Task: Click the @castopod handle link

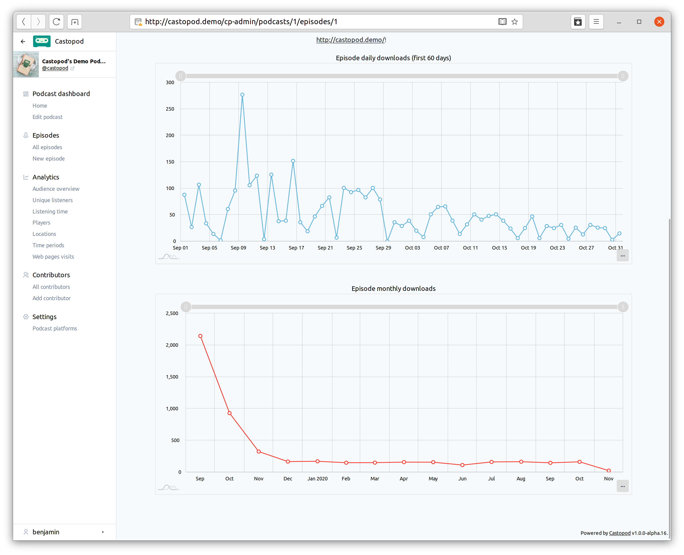Action: coord(55,68)
